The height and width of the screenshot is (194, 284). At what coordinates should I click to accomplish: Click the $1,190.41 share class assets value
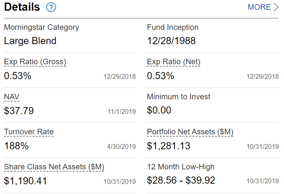click(x=25, y=181)
